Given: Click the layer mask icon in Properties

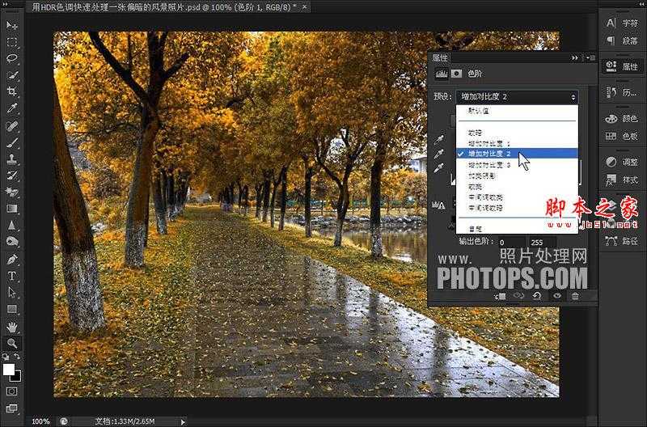Looking at the screenshot, I should pos(456,74).
